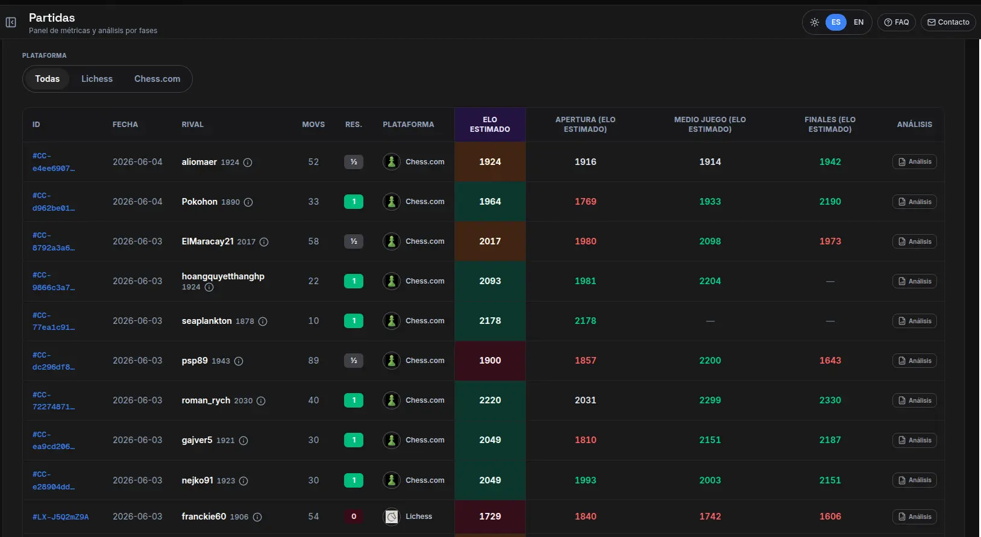This screenshot has height=537, width=981.
Task: Click info icon next to psp89
Action: [x=239, y=361]
